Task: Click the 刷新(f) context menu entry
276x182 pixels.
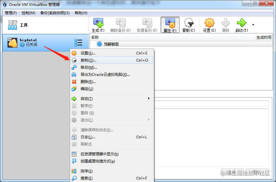Action: click(112, 144)
